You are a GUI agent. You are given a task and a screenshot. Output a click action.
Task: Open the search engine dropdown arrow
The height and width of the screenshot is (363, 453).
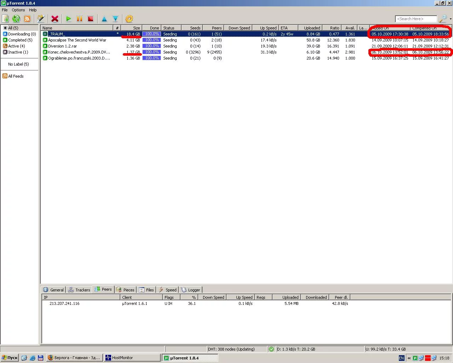(451, 19)
